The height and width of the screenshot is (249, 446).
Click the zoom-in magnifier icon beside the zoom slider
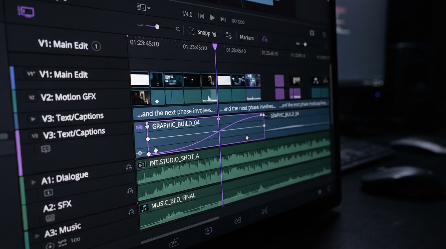pos(178,29)
